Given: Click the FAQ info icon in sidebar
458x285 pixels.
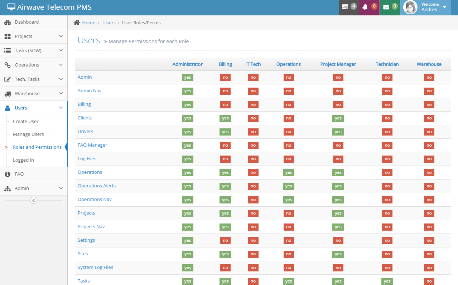Looking at the screenshot, I should (8, 174).
